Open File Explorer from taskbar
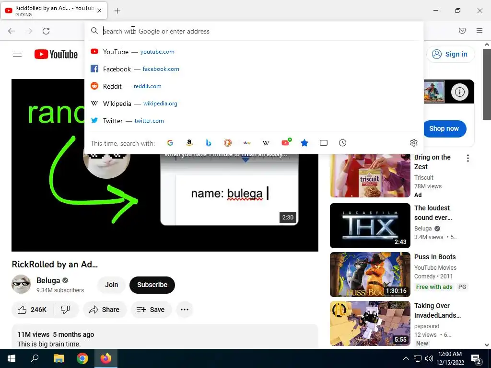Screen dimensions: 491x368 [x=58, y=358]
